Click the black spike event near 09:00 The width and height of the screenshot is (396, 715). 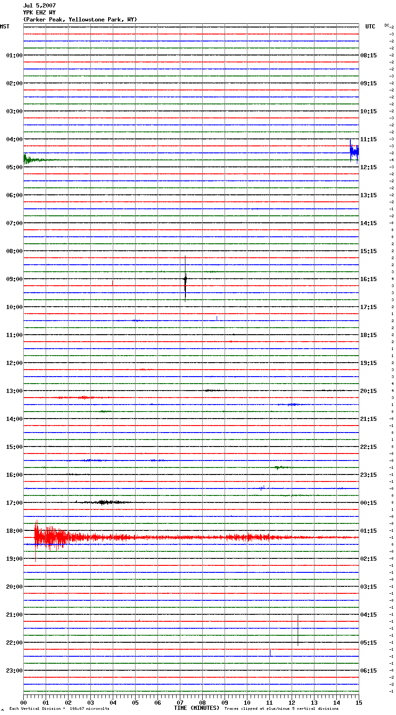185,279
